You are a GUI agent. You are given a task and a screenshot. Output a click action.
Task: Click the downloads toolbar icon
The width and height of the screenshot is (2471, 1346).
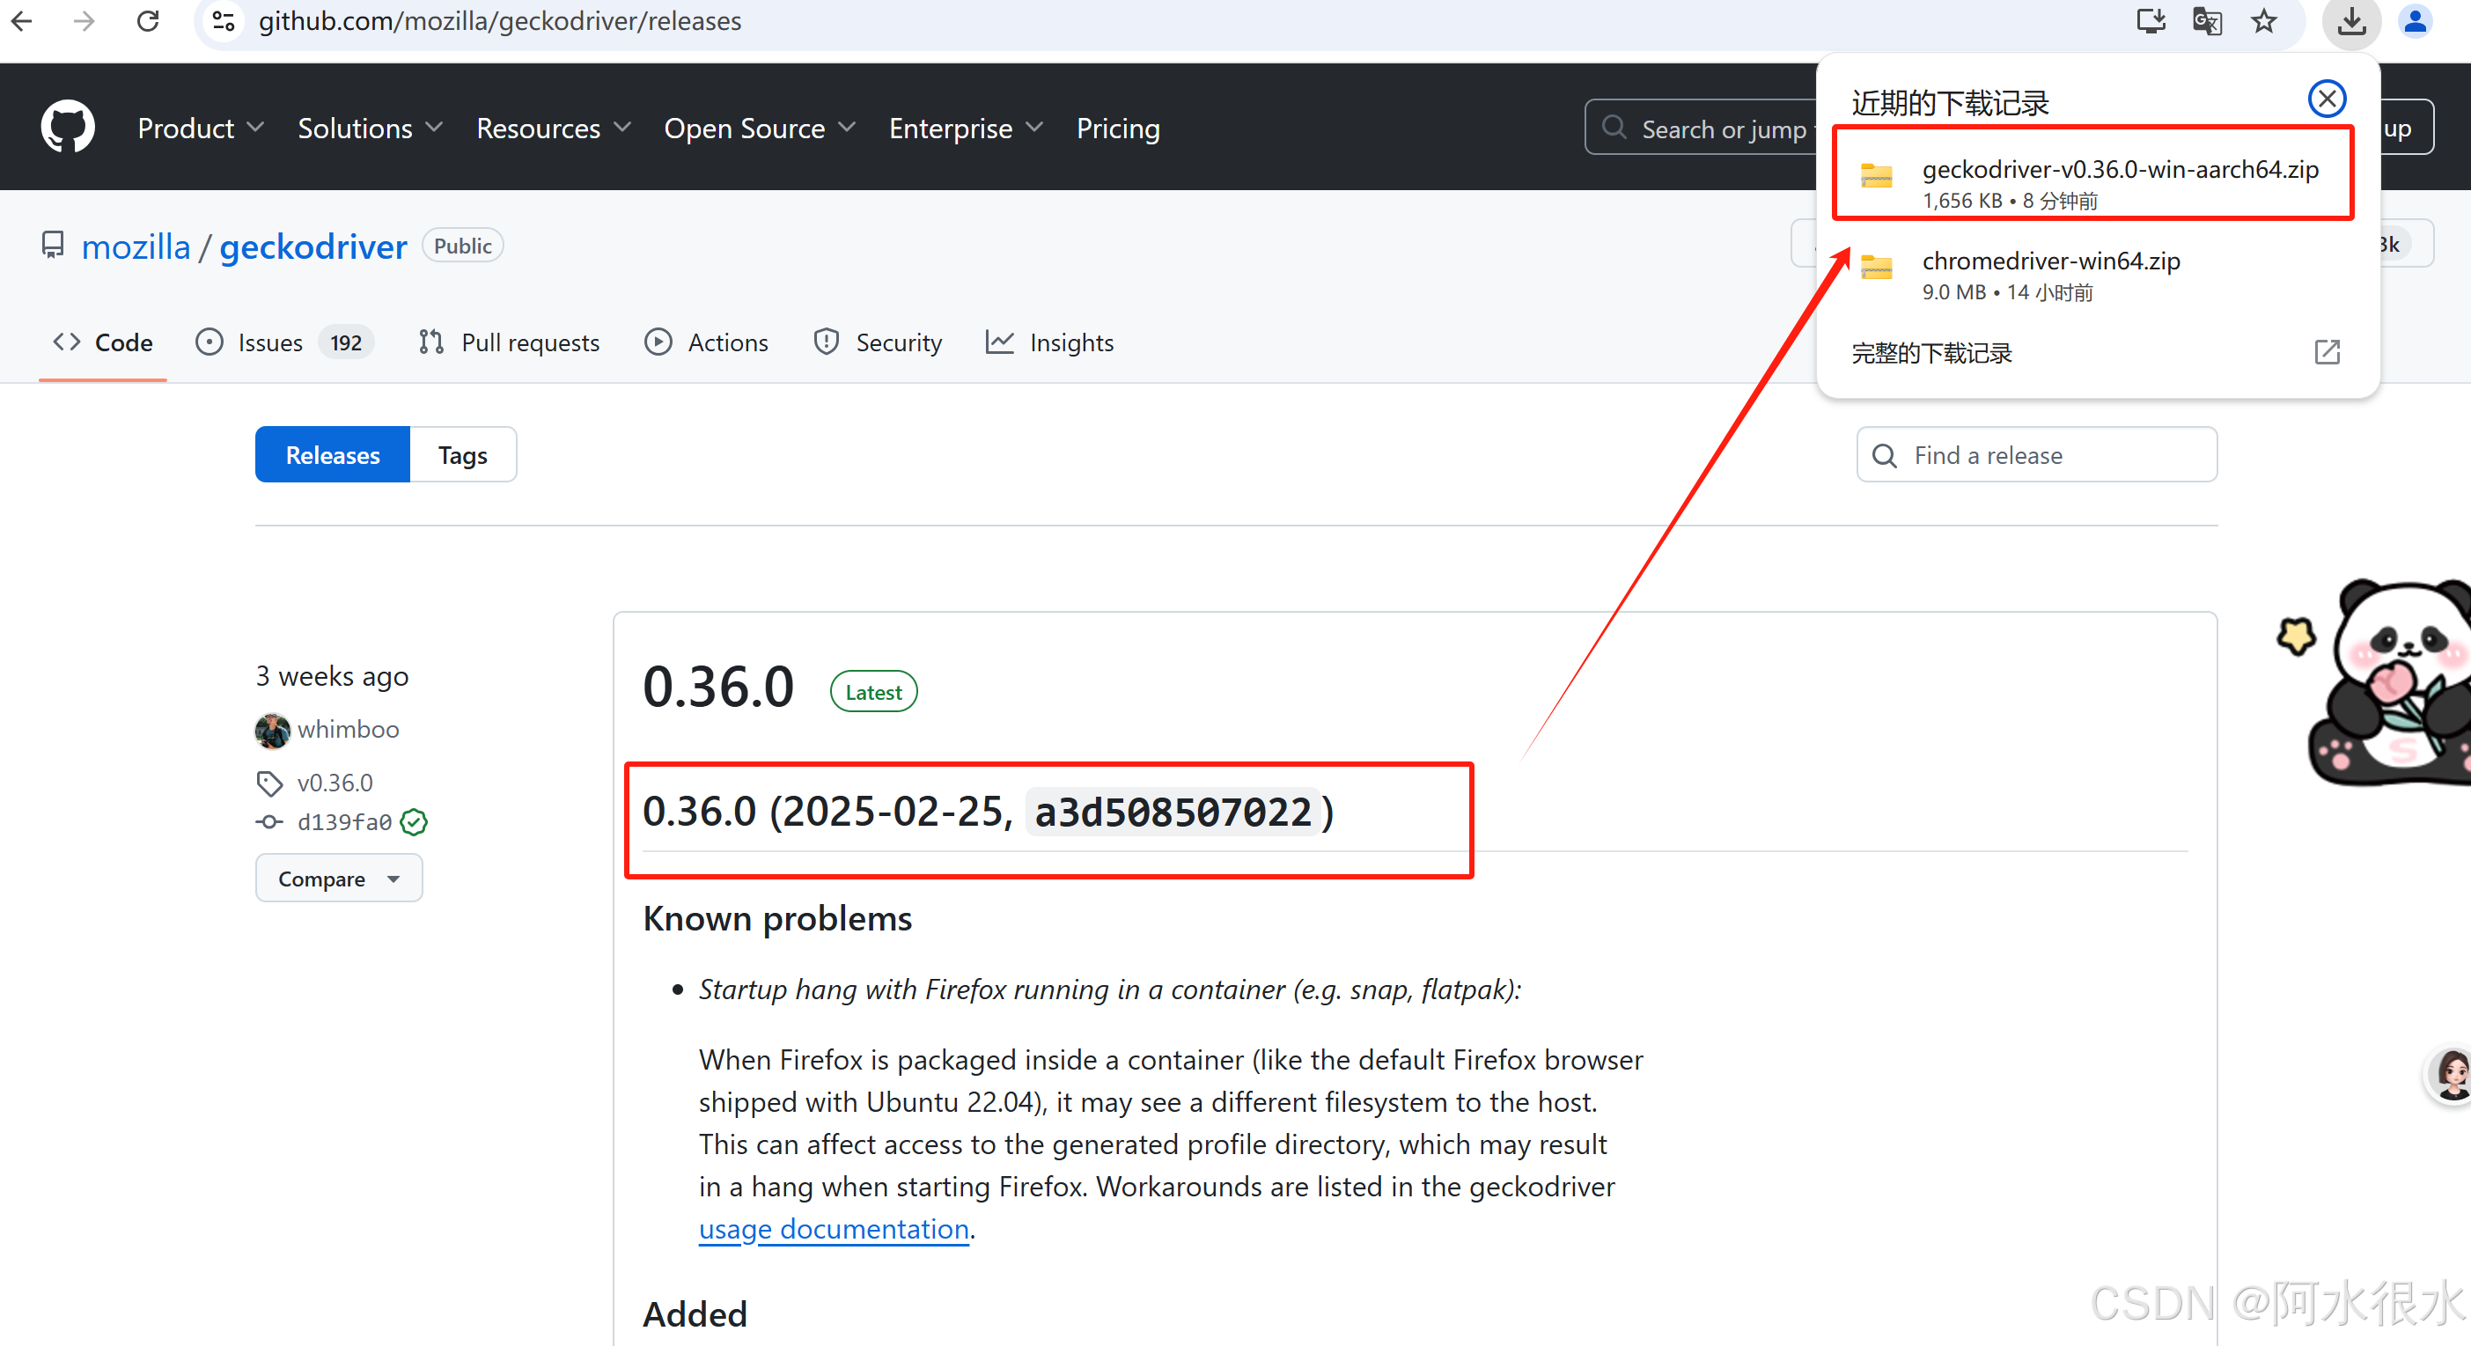[2350, 21]
